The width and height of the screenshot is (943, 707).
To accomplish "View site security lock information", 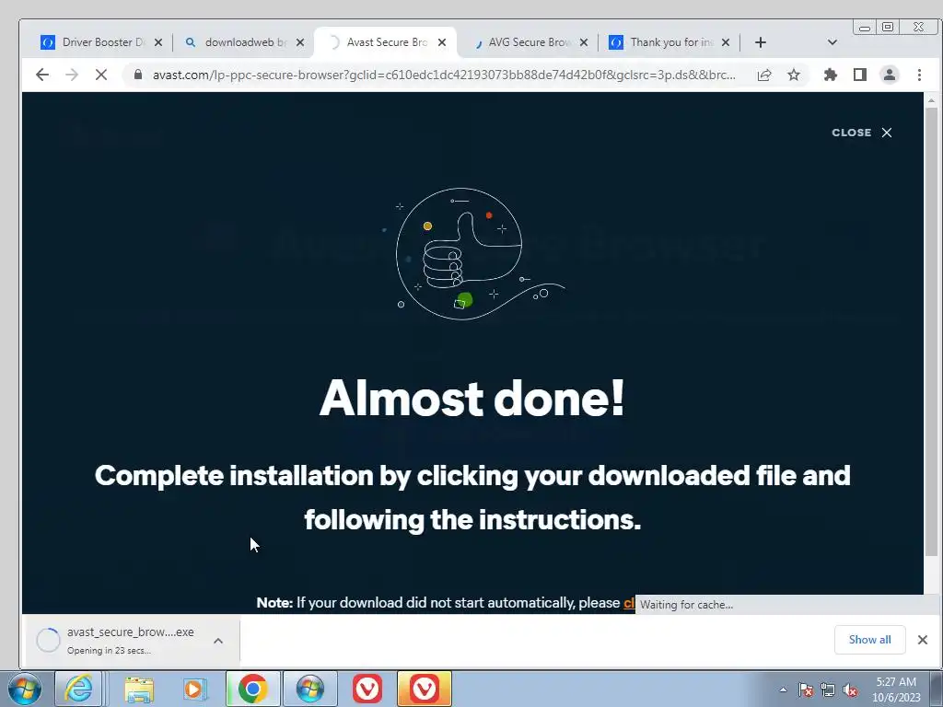I will pos(138,75).
